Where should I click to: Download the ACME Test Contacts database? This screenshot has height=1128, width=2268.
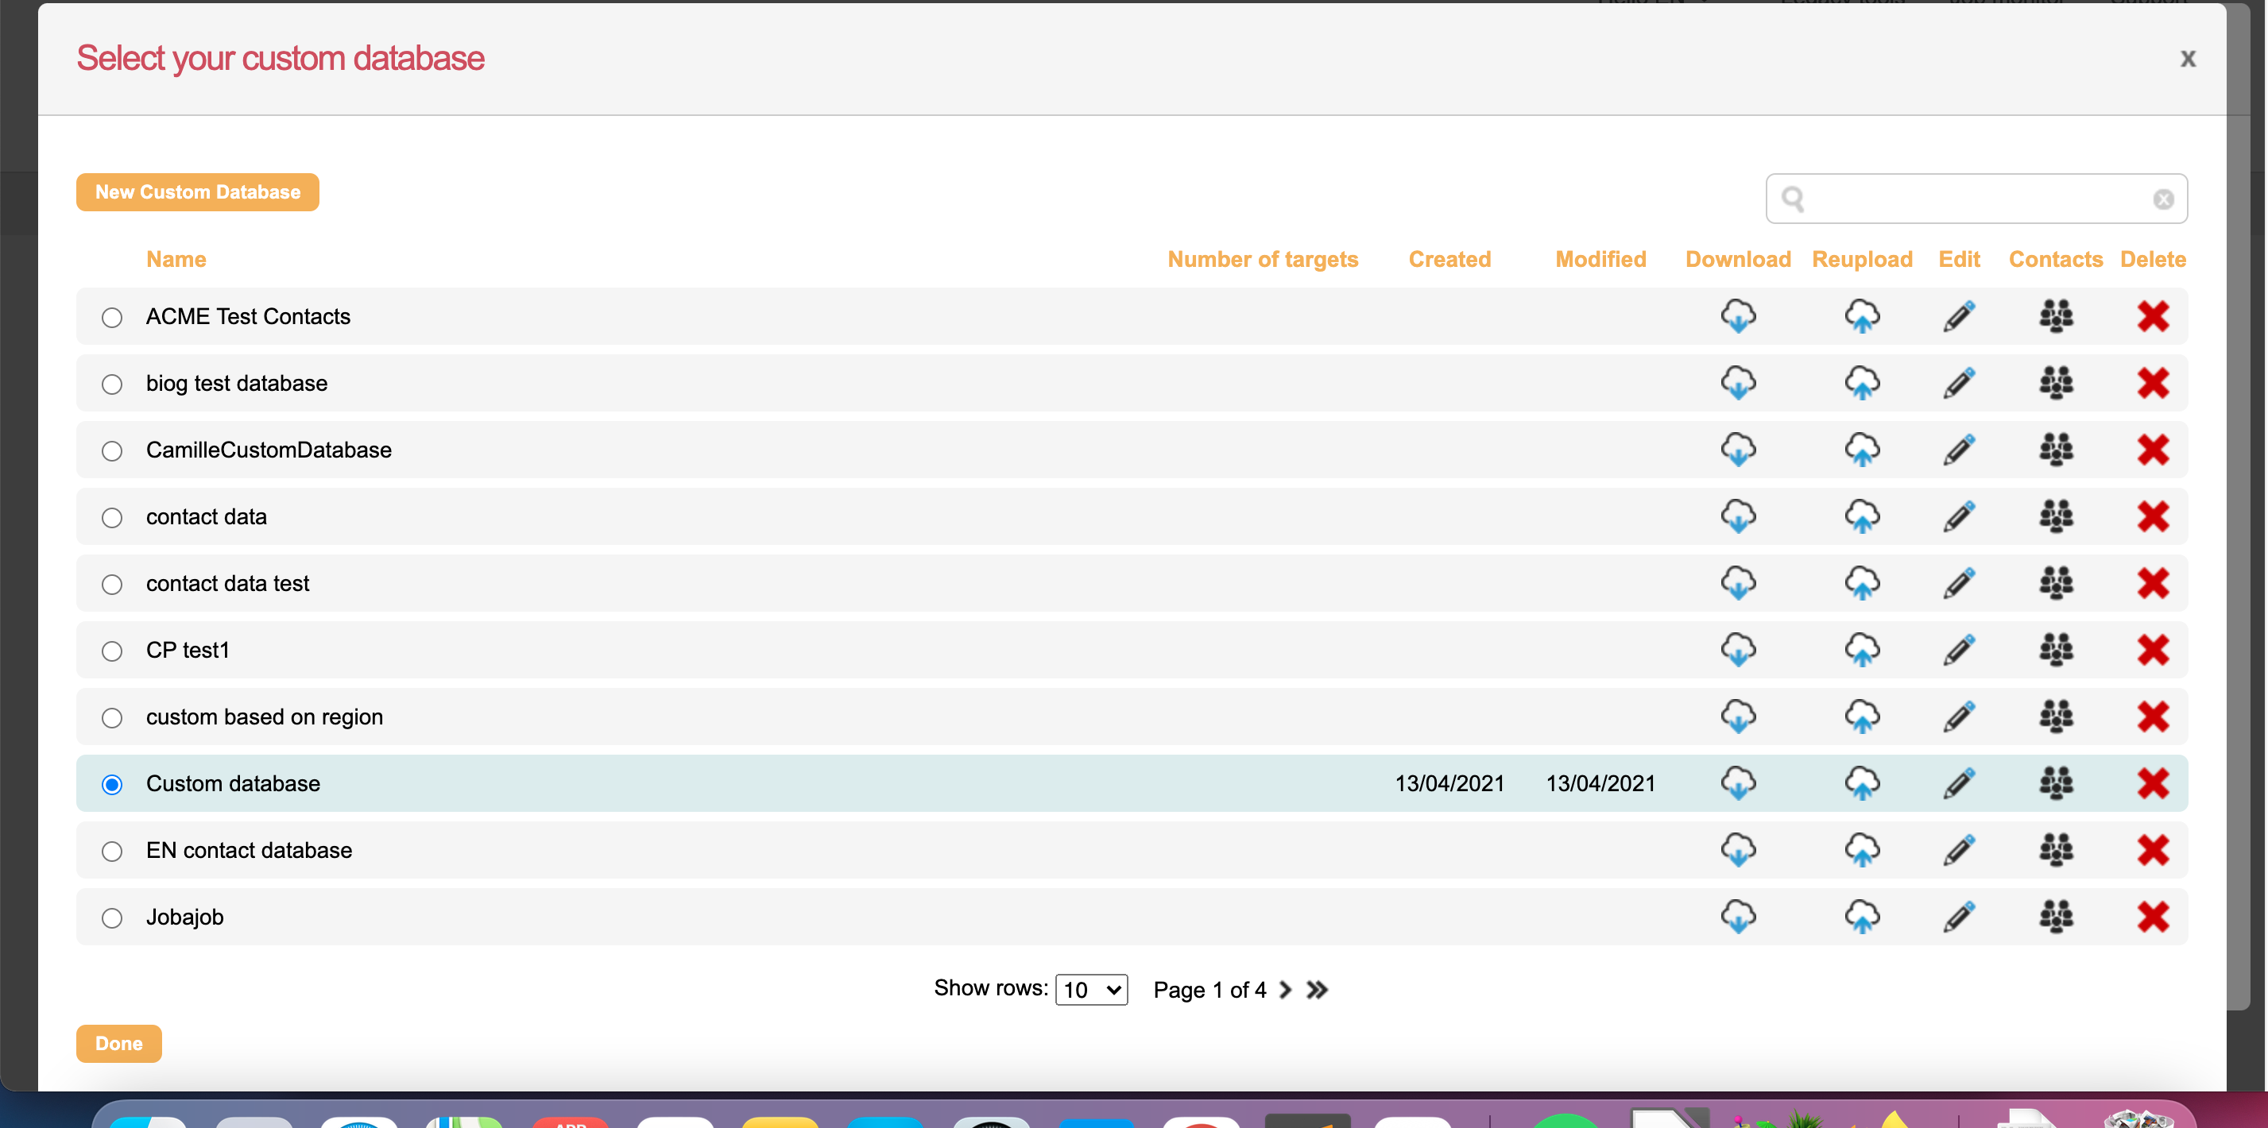[1738, 316]
